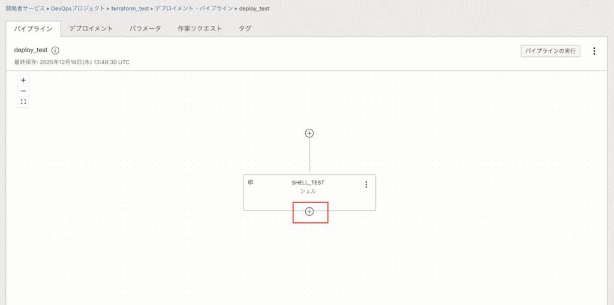Screen dimensions: 614x305
Task: Add a stage below SHELL_TEST
Action: tap(309, 212)
